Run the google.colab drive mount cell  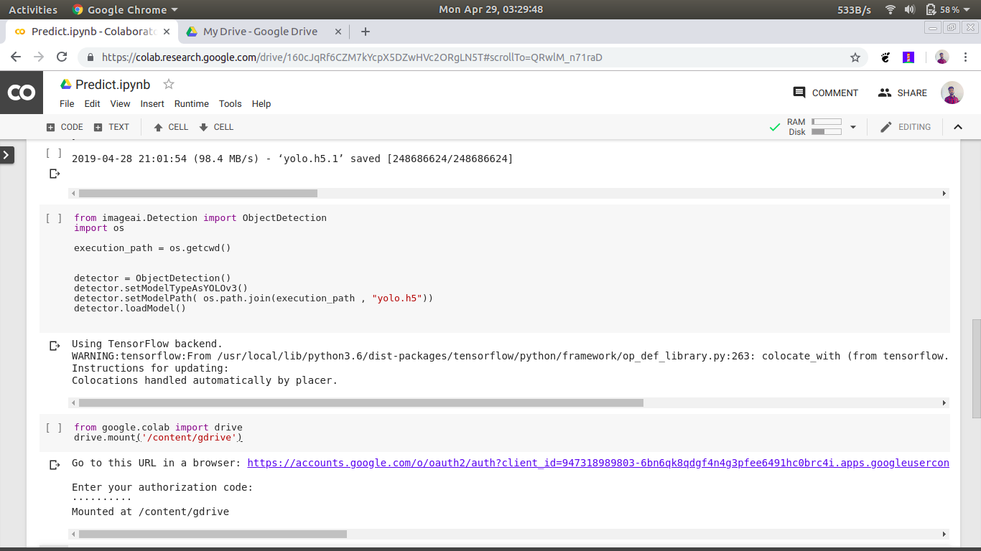(54, 428)
